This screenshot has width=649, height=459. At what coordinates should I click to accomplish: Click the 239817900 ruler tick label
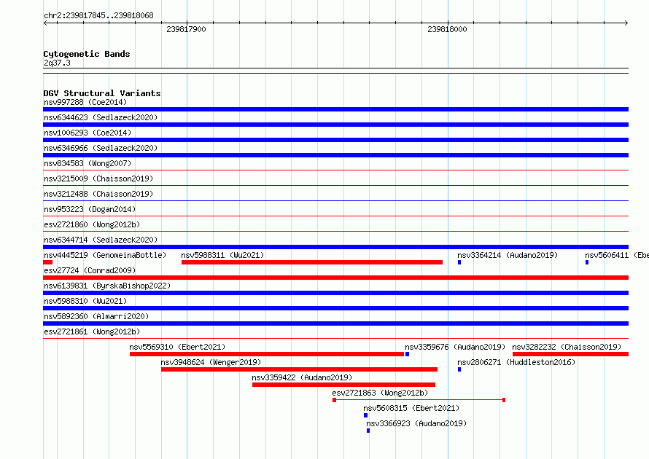click(x=186, y=29)
